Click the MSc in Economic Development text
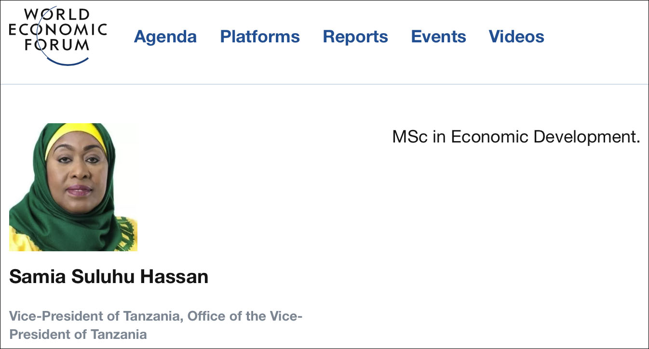This screenshot has width=649, height=349. coord(516,137)
